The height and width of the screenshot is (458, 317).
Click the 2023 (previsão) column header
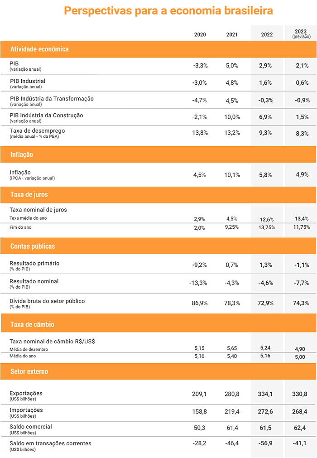(301, 34)
